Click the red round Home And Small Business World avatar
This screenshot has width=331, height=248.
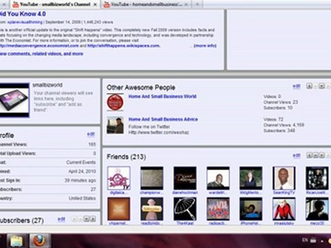click(115, 102)
